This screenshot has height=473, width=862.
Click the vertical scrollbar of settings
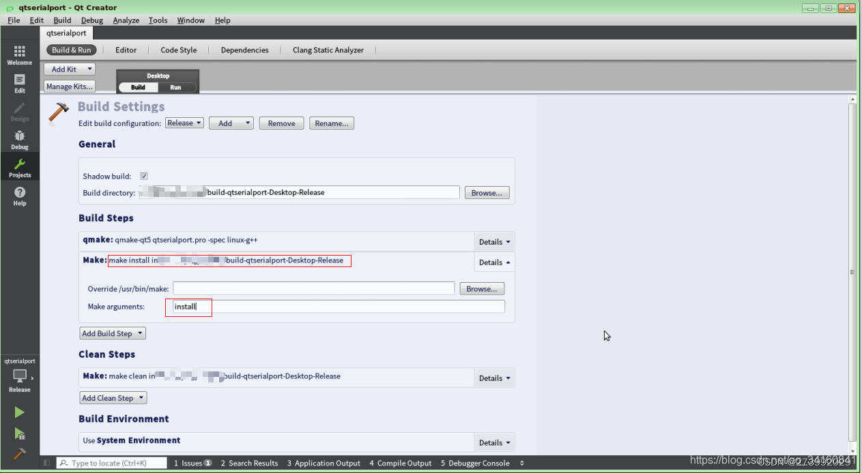(x=852, y=271)
